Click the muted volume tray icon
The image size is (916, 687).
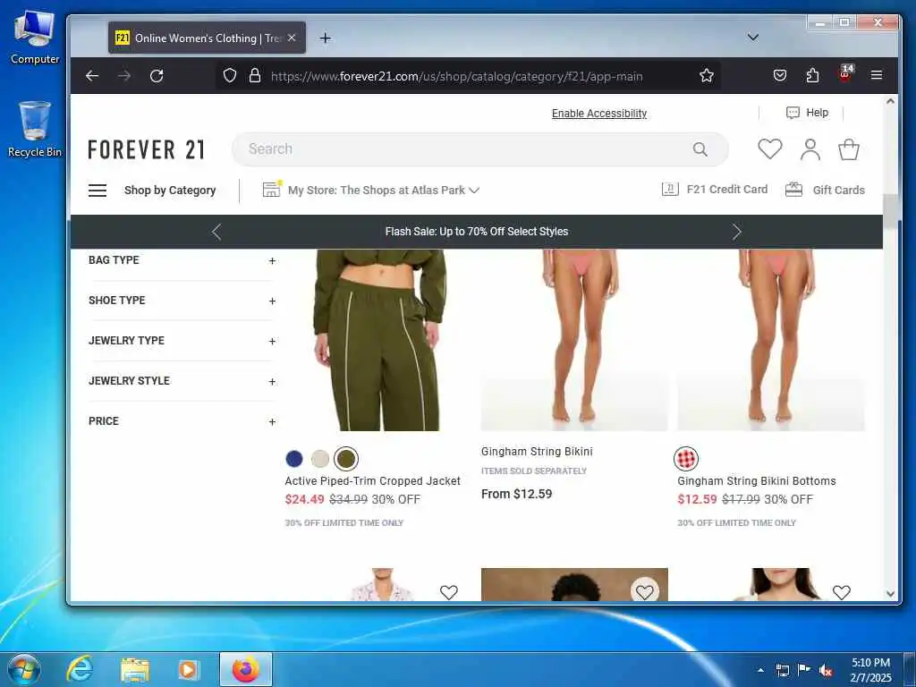tap(825, 671)
